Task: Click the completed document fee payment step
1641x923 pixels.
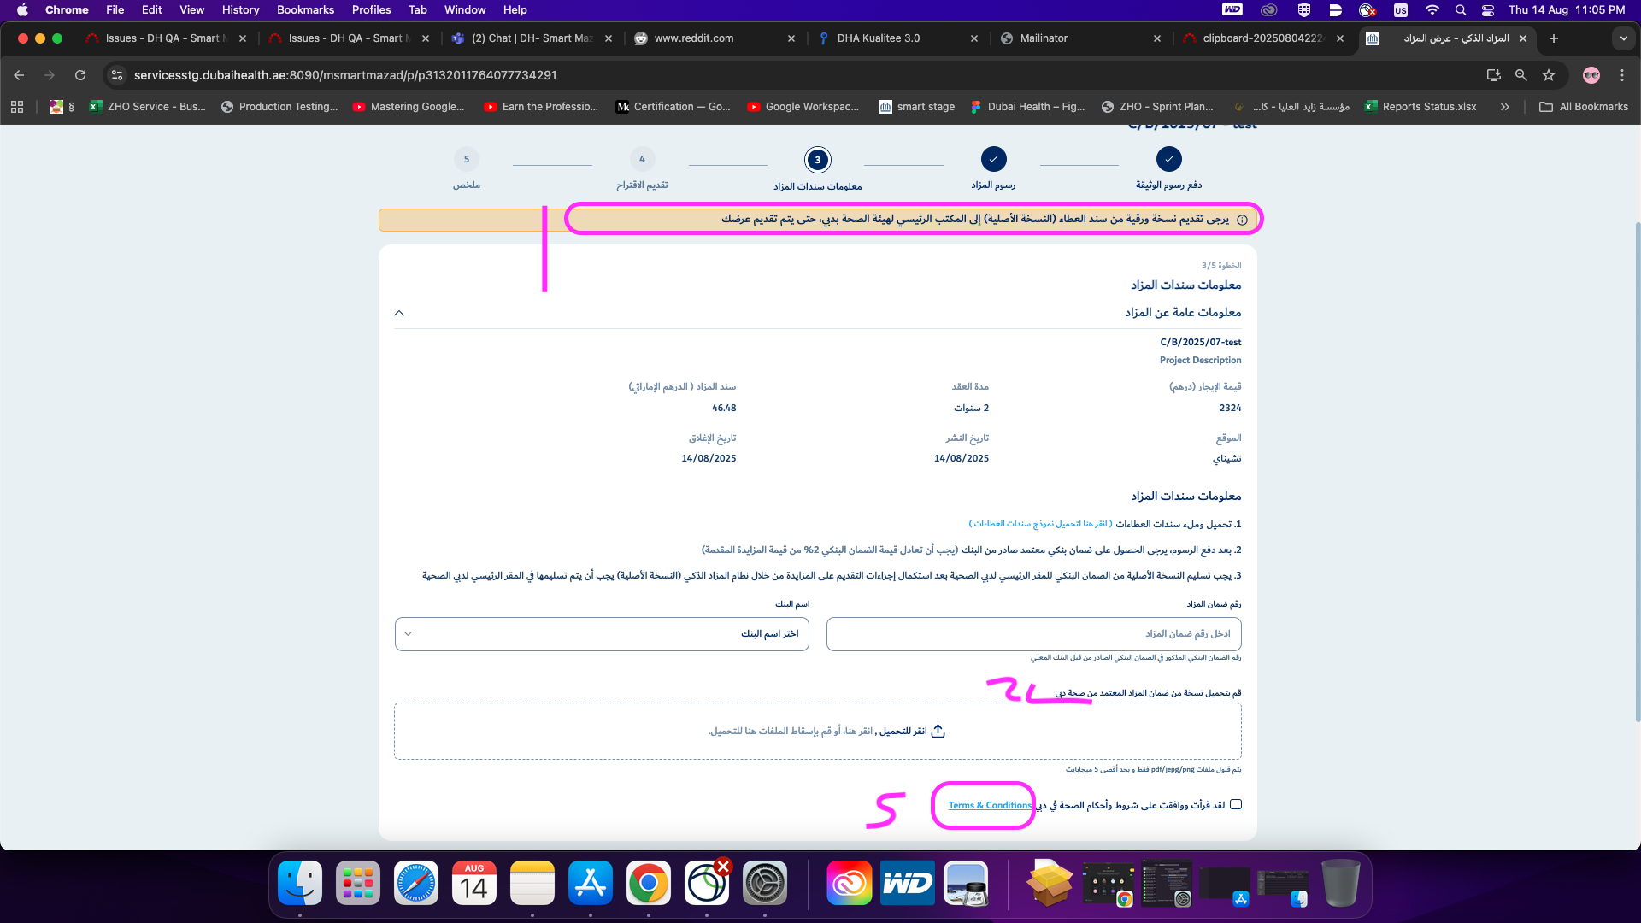Action: (x=1168, y=159)
